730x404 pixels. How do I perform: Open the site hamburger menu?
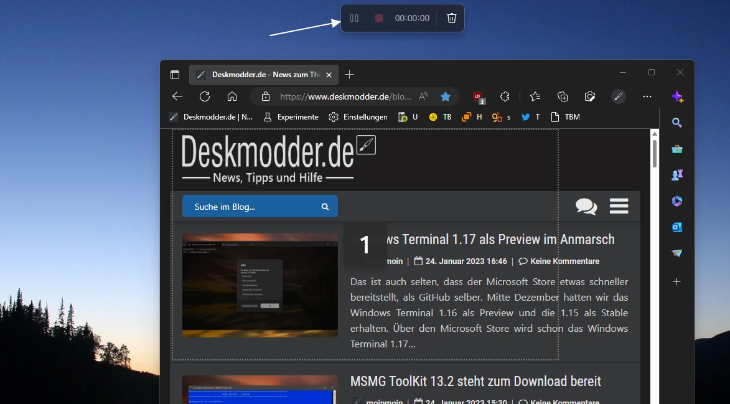pyautogui.click(x=619, y=205)
